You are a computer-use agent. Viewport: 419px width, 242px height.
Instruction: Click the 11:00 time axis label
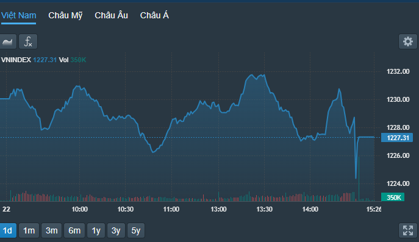point(171,209)
